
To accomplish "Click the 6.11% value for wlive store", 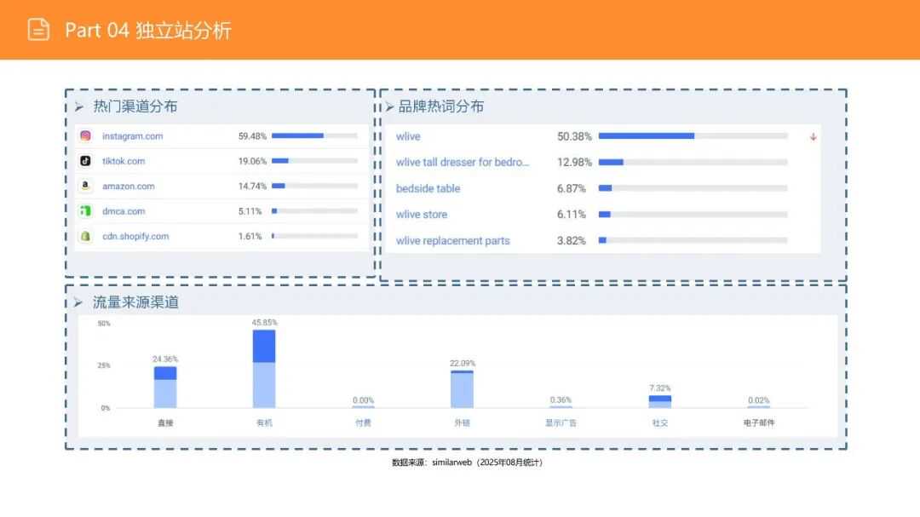I will (x=572, y=215).
